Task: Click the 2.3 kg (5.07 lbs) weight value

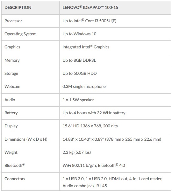Action: click(x=76, y=152)
